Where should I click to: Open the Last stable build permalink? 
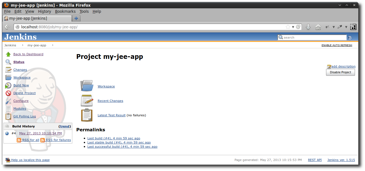(x=119, y=142)
